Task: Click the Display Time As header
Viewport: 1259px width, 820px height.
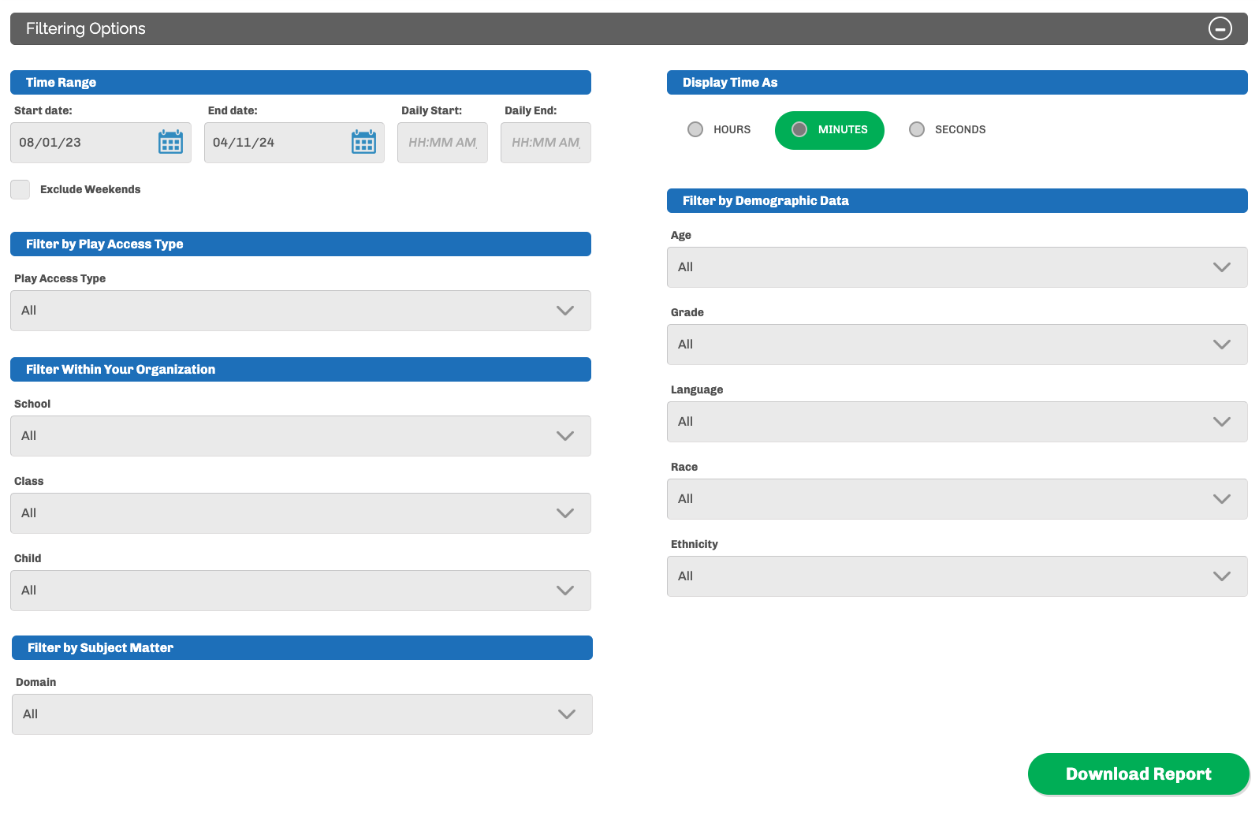Action: (x=957, y=83)
